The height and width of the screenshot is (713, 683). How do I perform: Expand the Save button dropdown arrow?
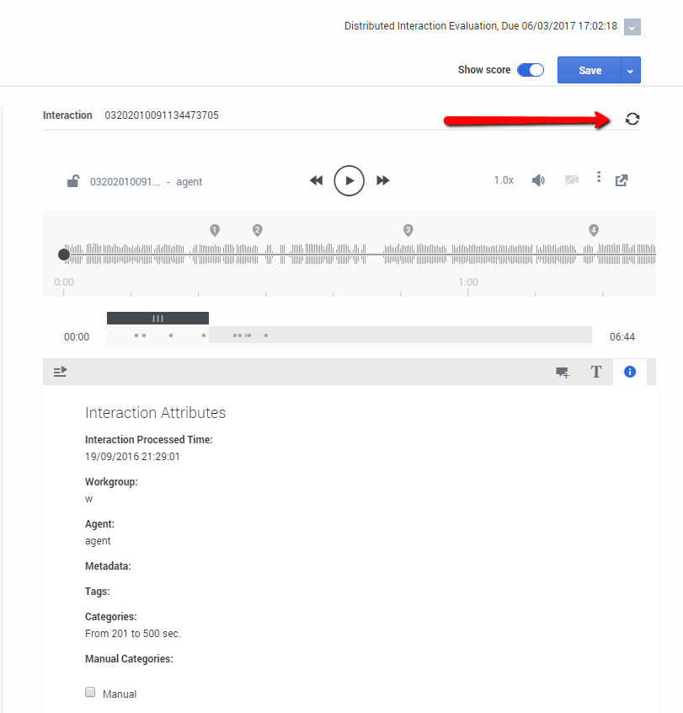click(x=631, y=71)
